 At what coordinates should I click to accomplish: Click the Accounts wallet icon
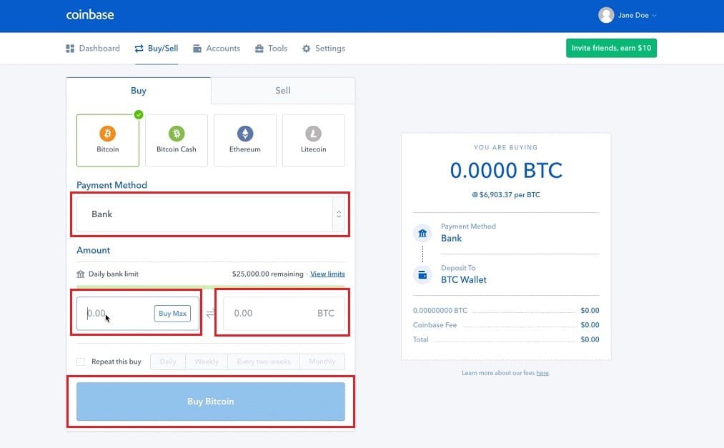197,49
